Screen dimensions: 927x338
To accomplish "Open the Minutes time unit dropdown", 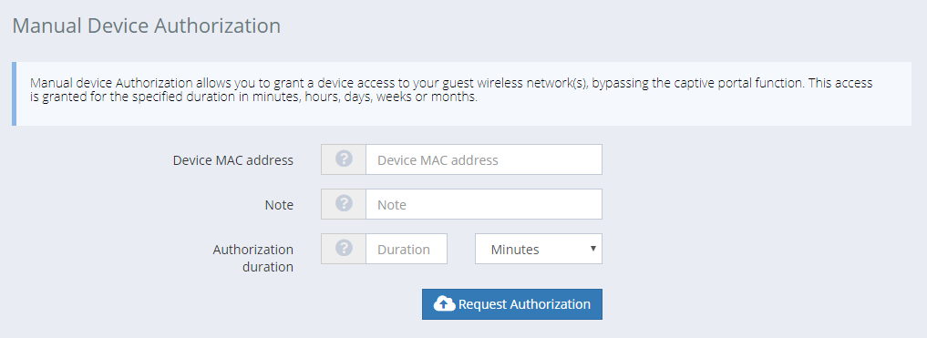I will click(x=539, y=249).
